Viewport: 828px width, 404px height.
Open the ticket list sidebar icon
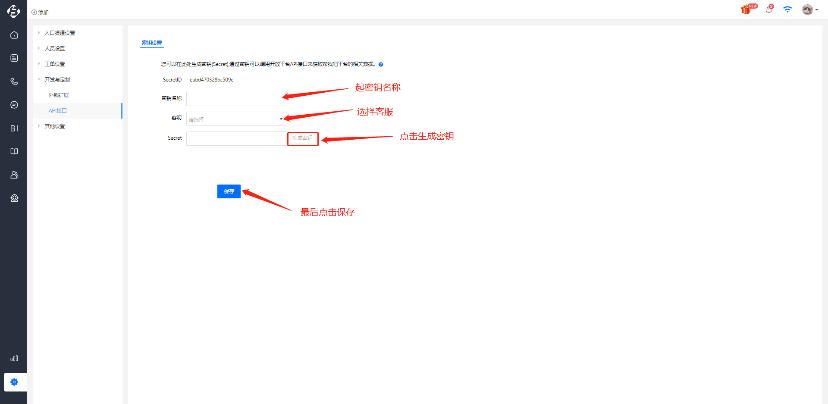click(14, 58)
